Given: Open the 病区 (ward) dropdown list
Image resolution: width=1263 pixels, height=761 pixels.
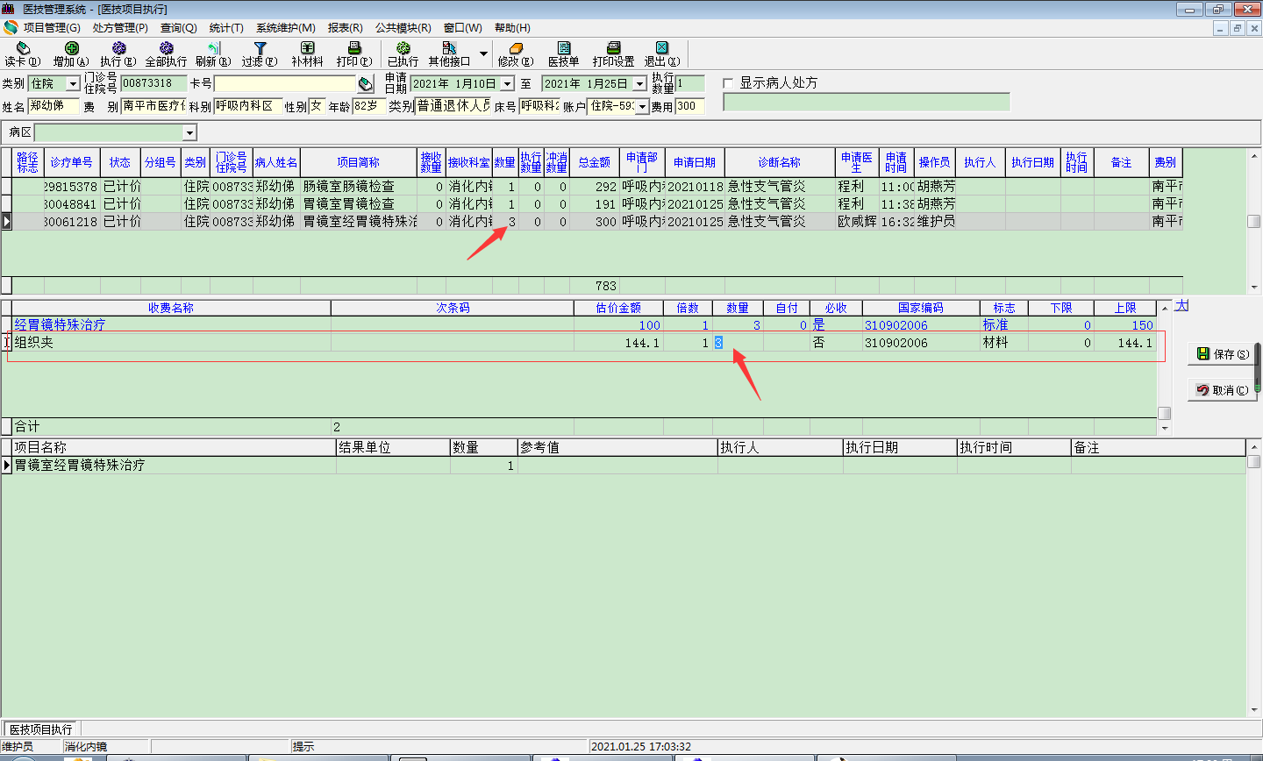Looking at the screenshot, I should tap(189, 132).
